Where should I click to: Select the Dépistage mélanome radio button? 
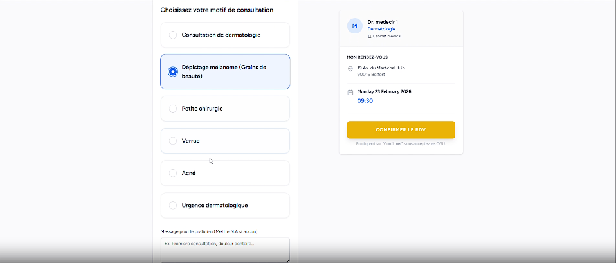(x=173, y=71)
